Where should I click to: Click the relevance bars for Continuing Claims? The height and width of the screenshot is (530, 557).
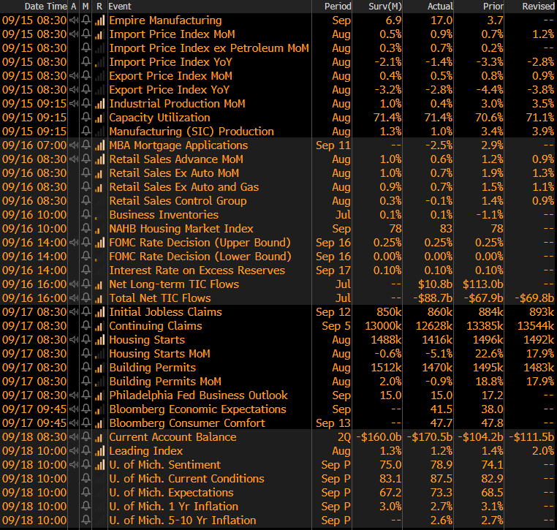point(100,326)
